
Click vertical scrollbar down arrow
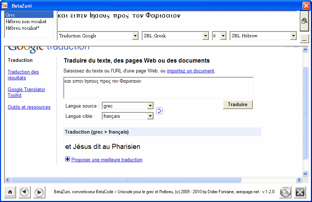305,173
